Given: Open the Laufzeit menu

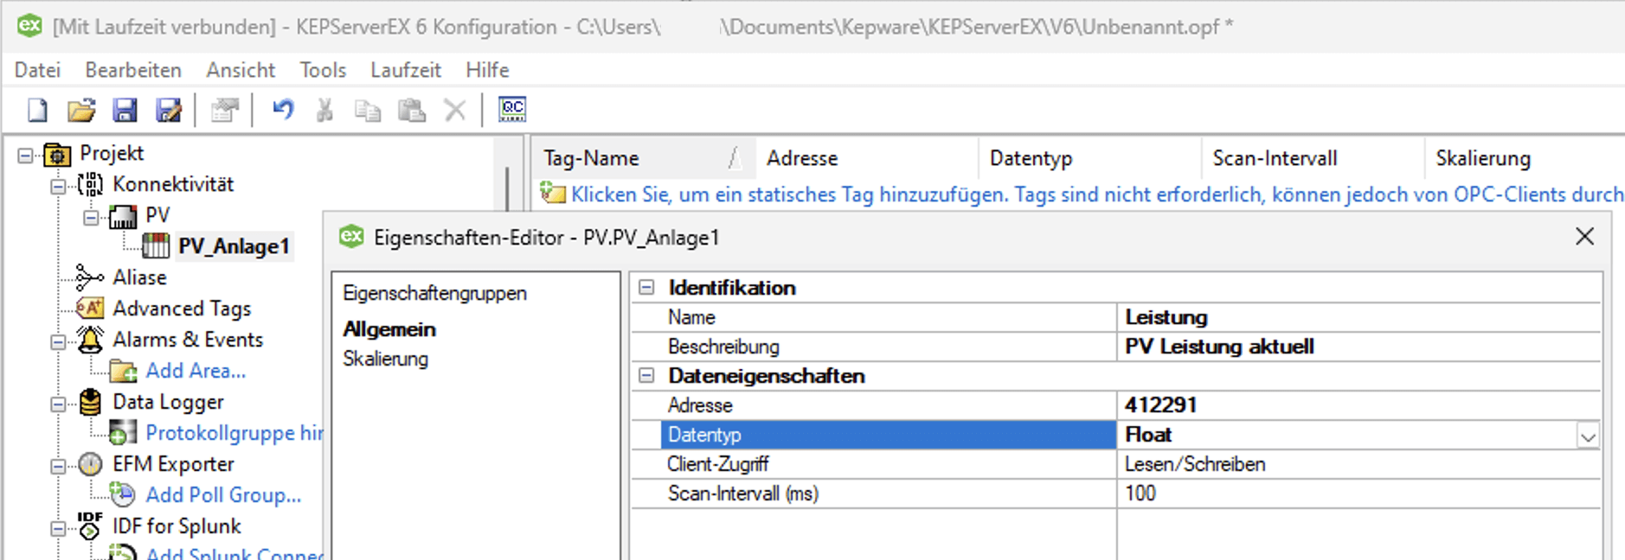Looking at the screenshot, I should coord(406,70).
